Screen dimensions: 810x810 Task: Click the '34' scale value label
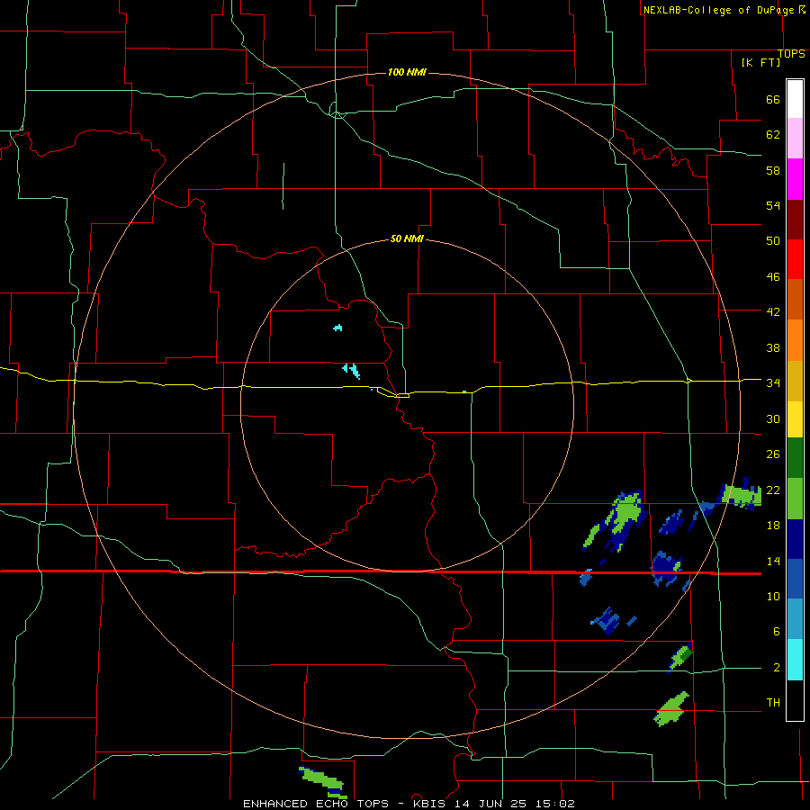(773, 382)
